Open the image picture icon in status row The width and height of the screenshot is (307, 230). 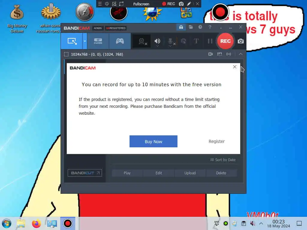pos(219,54)
